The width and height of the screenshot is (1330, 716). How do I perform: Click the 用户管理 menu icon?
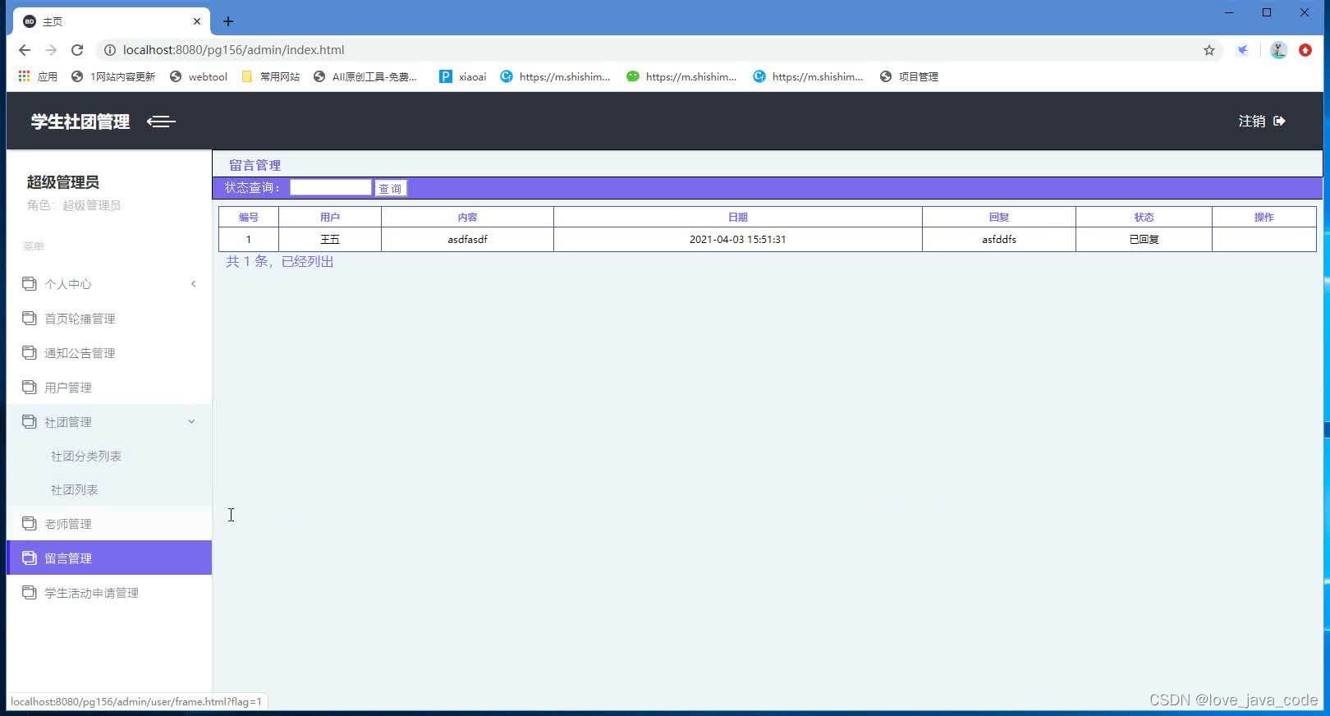tap(30, 387)
